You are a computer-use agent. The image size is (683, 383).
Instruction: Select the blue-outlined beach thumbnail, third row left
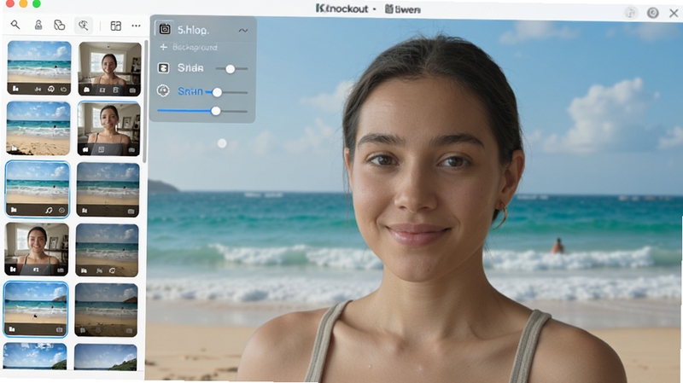[38, 189]
